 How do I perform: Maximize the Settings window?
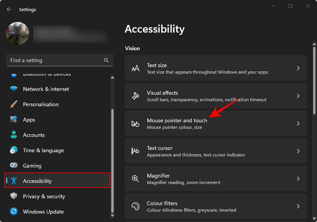tap(291, 6)
